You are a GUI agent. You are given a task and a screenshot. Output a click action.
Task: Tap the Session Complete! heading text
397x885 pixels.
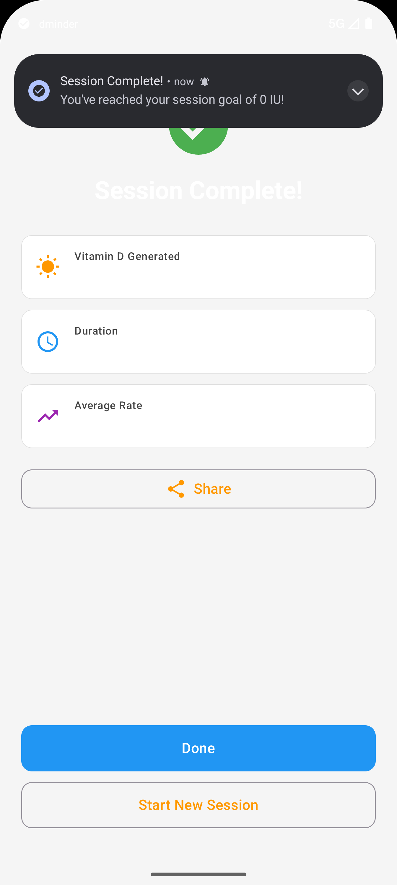click(x=198, y=190)
